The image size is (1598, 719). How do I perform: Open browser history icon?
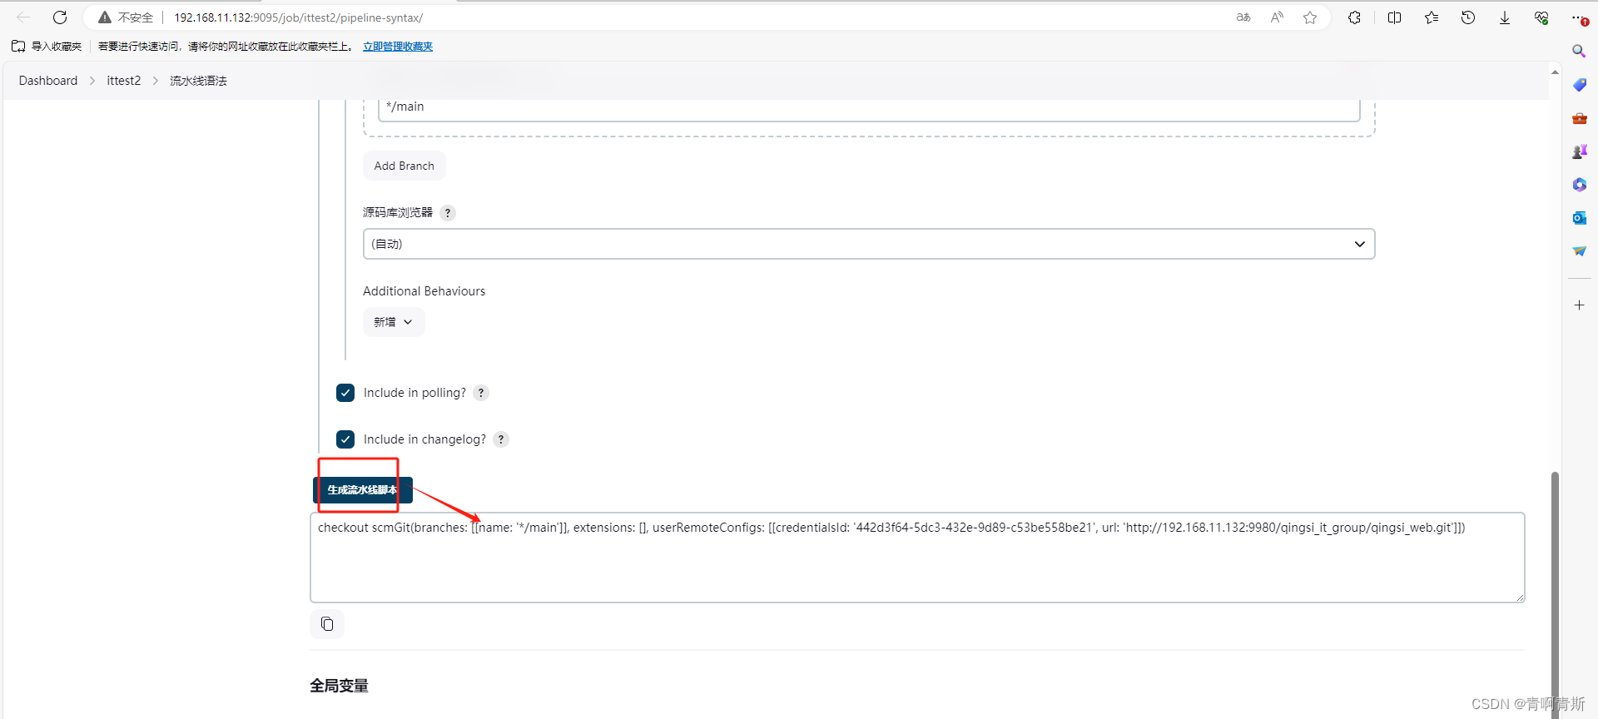[1468, 17]
